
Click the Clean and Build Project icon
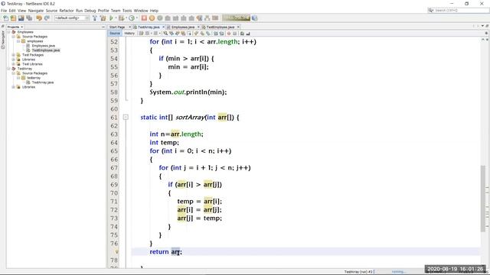tap(103, 18)
